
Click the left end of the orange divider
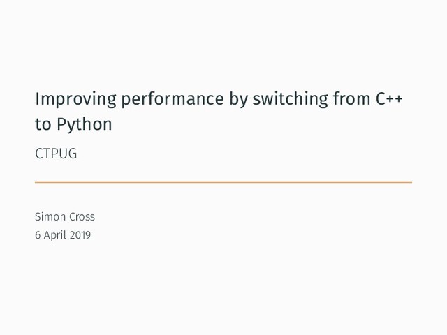tap(38, 182)
